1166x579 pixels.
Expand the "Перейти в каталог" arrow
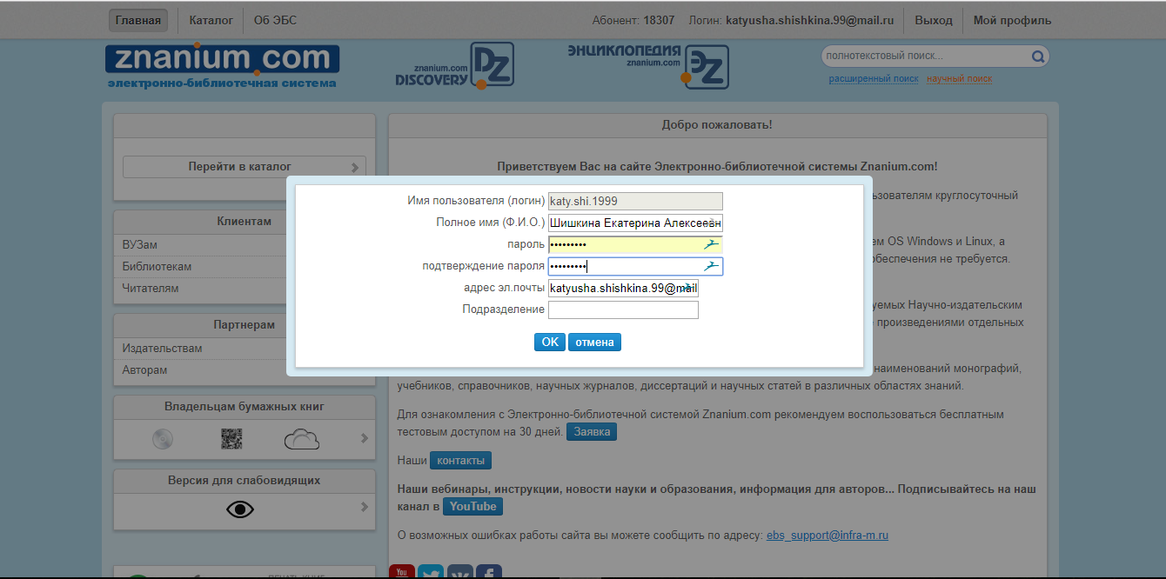(355, 167)
